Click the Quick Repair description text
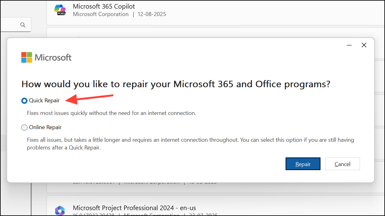 click(x=111, y=113)
